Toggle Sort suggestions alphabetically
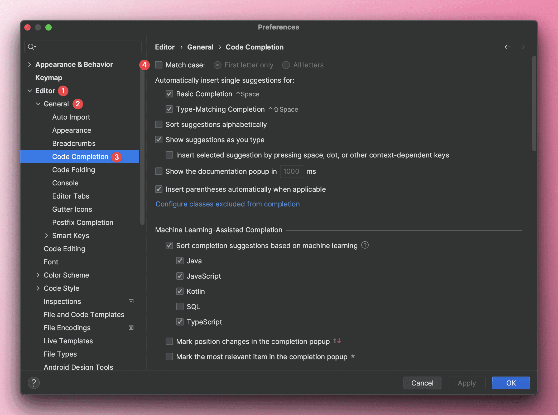This screenshot has width=558, height=415. tap(159, 124)
